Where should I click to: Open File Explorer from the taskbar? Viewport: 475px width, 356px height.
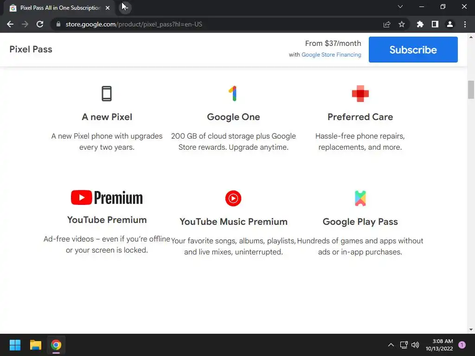(35, 345)
